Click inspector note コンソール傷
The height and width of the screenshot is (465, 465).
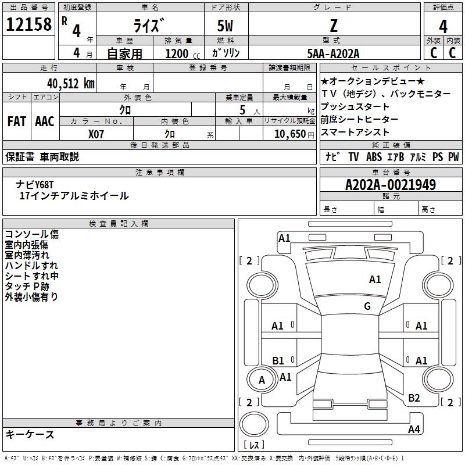tap(31, 234)
